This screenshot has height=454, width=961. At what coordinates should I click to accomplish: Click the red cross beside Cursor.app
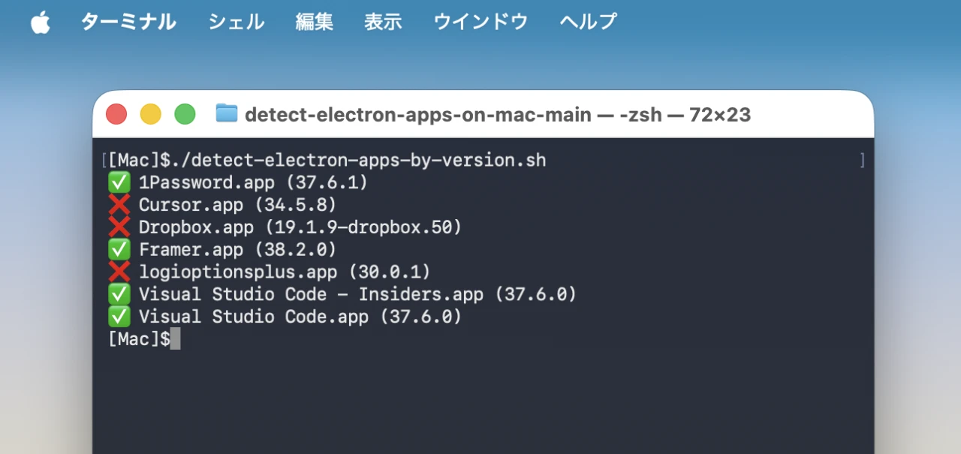pyautogui.click(x=119, y=204)
